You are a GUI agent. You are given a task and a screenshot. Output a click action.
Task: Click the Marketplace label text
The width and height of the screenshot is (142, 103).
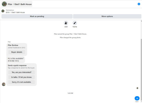10,10
